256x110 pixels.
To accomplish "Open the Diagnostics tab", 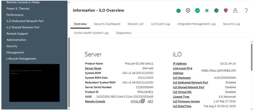I will click(x=124, y=33).
